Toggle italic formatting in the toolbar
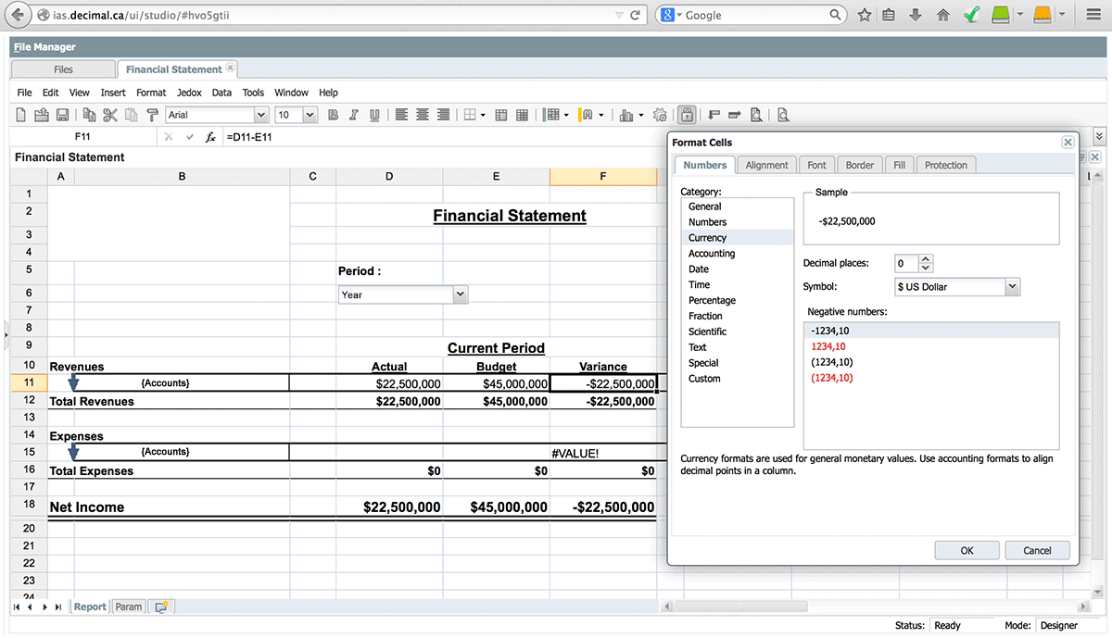This screenshot has width=1112, height=638. coord(354,115)
